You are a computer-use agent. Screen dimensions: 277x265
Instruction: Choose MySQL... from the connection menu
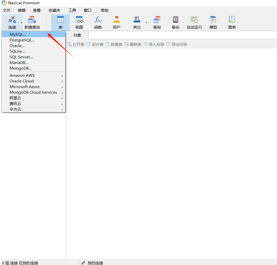click(x=18, y=34)
